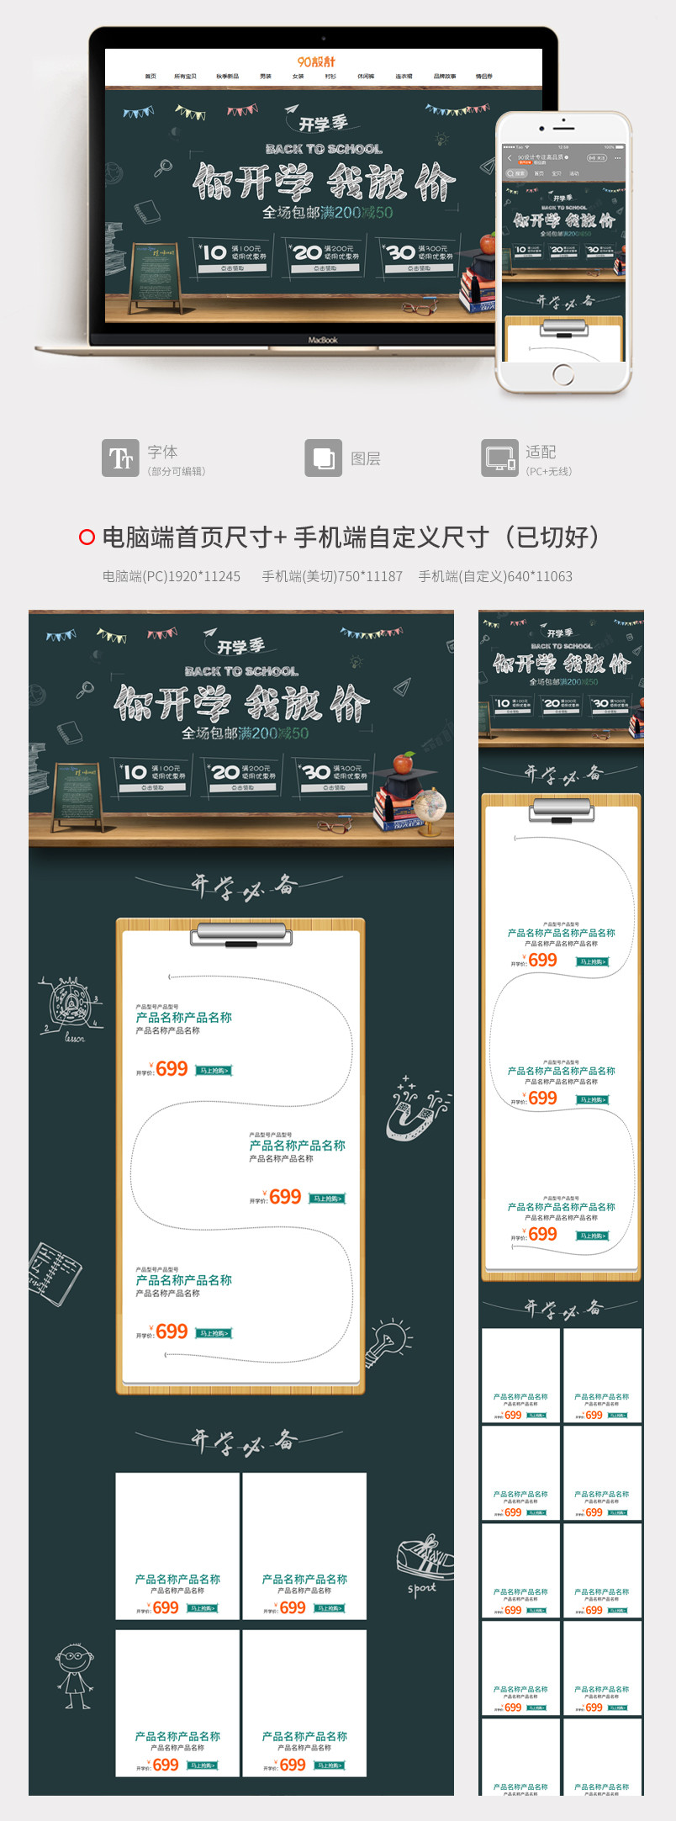Click the 90设计 logo in the laptop mockup

click(316, 61)
